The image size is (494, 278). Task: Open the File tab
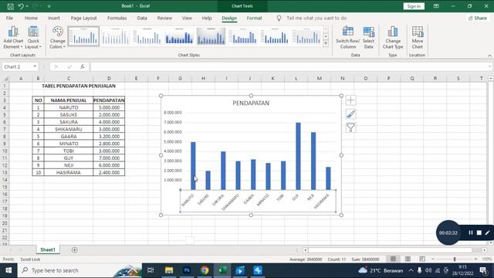click(9, 19)
